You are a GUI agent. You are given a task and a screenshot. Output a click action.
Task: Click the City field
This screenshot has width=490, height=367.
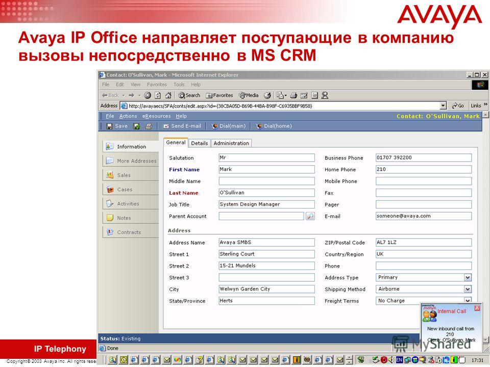click(266, 289)
